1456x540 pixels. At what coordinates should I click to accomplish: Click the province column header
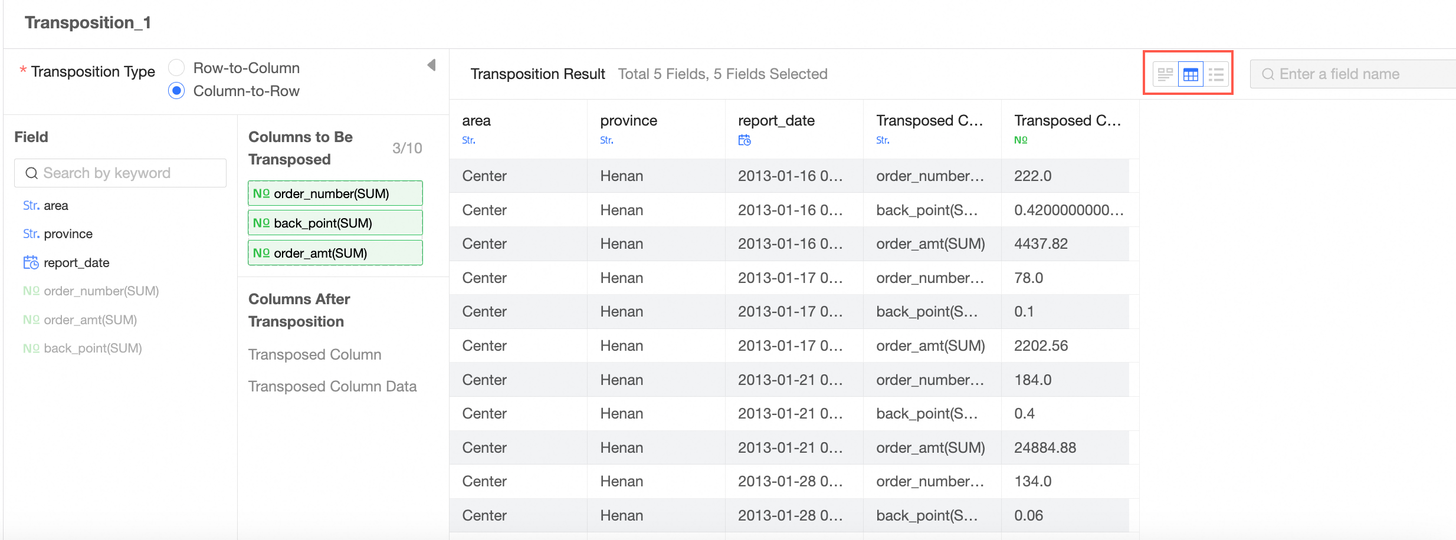coord(628,121)
